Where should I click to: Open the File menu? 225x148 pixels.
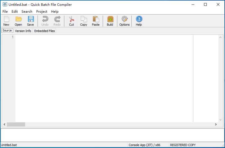pyautogui.click(x=5, y=12)
